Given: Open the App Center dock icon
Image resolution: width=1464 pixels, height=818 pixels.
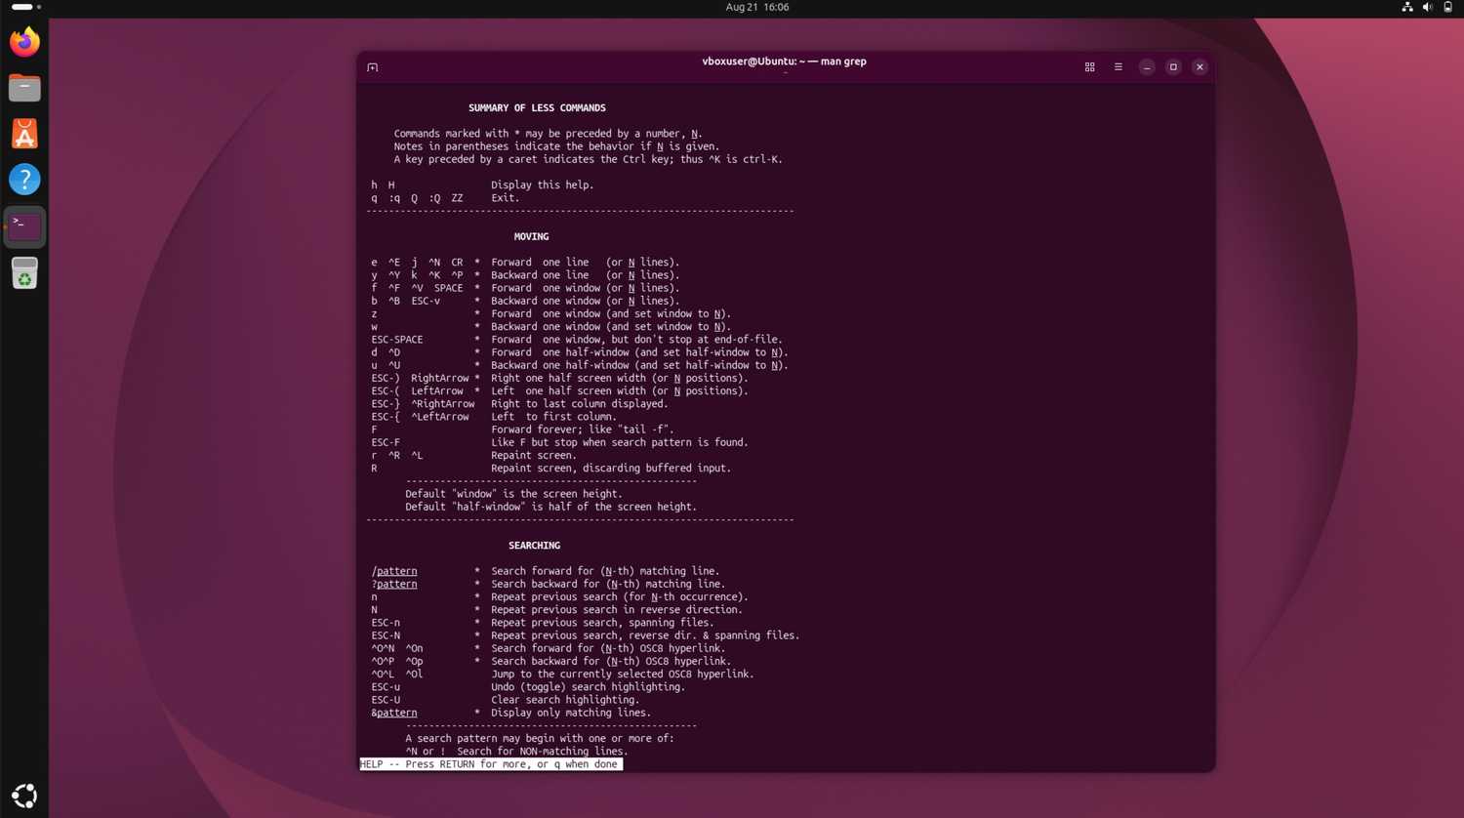Looking at the screenshot, I should coord(24,134).
